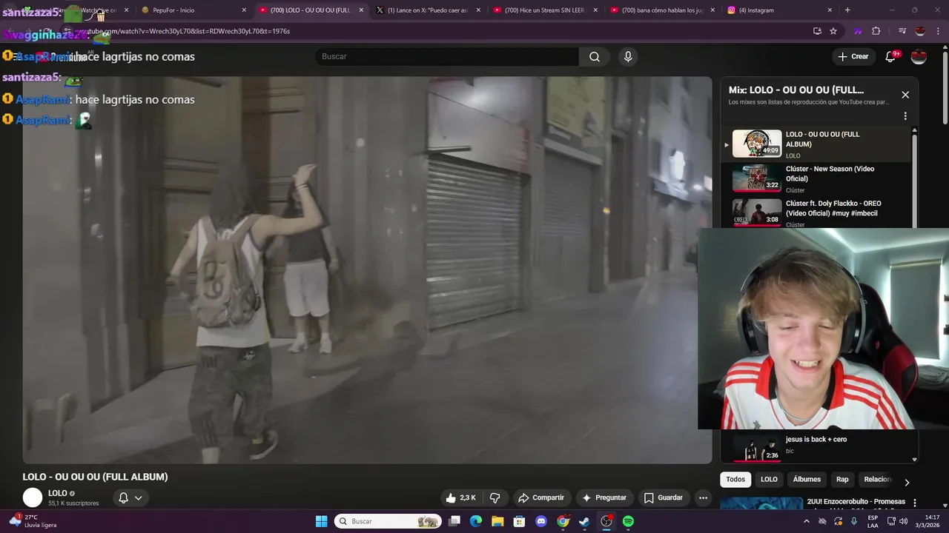This screenshot has height=533, width=949.
Task: Click the Guardar save button
Action: (663, 498)
